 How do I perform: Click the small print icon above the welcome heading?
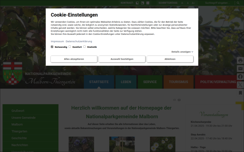pyautogui.click(x=179, y=100)
